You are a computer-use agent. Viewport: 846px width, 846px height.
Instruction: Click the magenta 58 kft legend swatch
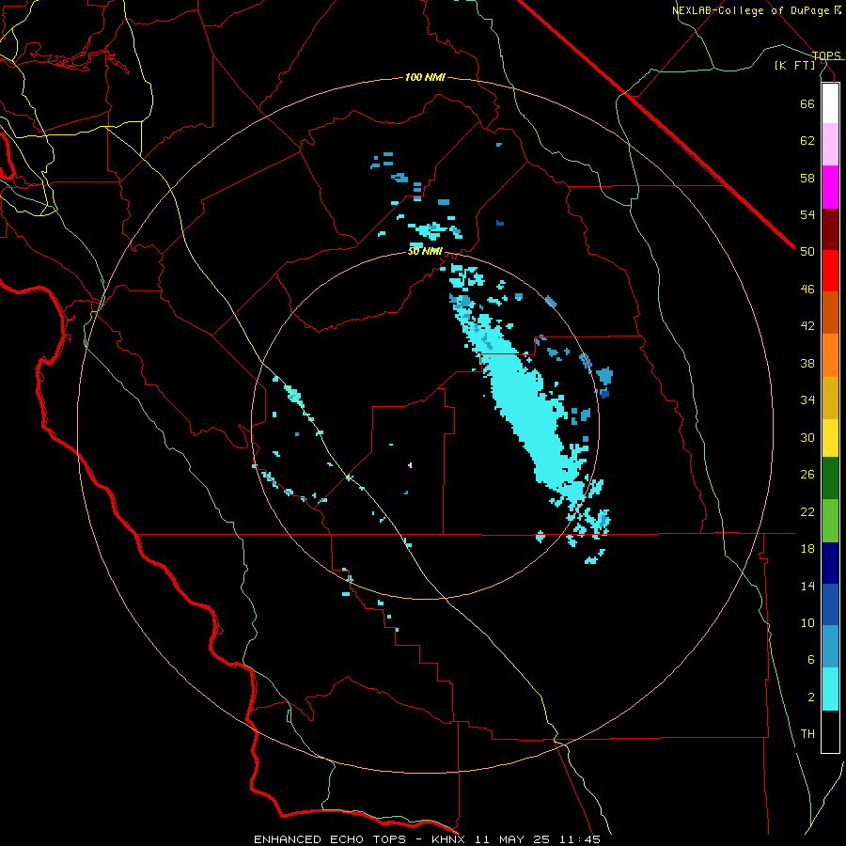point(830,187)
